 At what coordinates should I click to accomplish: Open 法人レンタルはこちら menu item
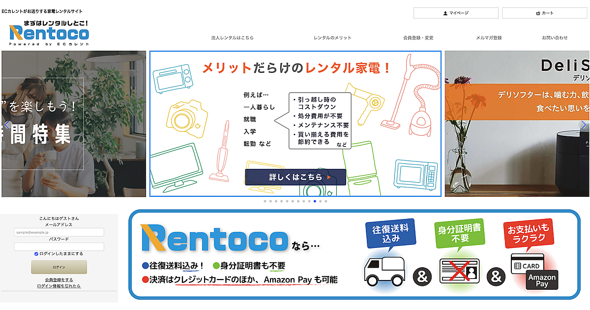pyautogui.click(x=232, y=38)
